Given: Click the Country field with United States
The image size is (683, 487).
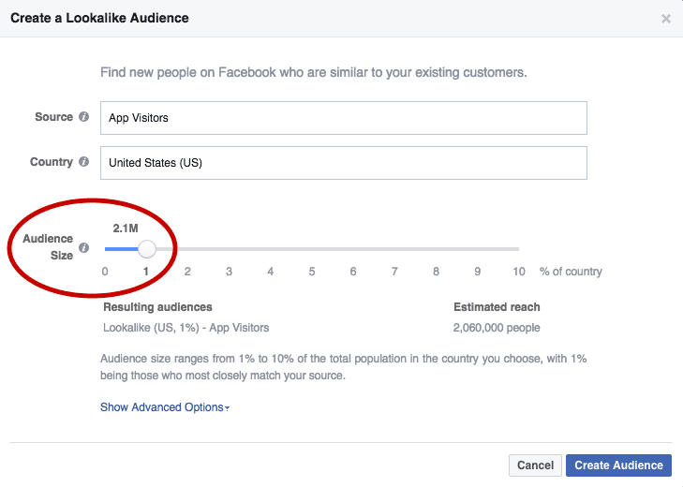Looking at the screenshot, I should (x=344, y=163).
